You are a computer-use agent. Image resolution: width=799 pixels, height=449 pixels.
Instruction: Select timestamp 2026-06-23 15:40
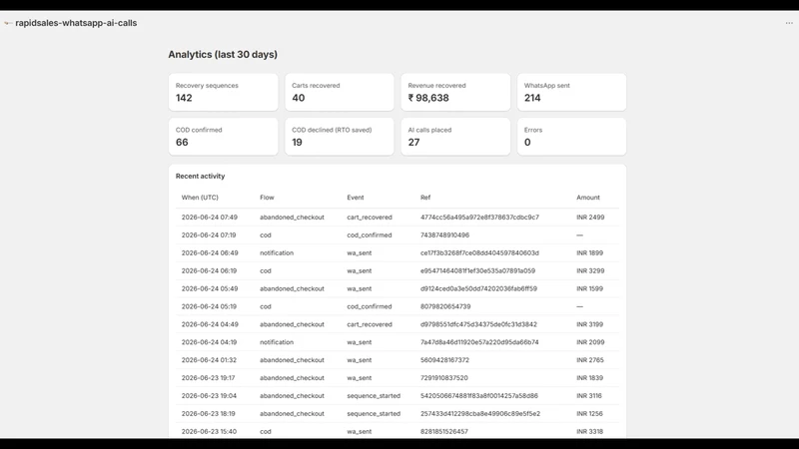click(209, 432)
